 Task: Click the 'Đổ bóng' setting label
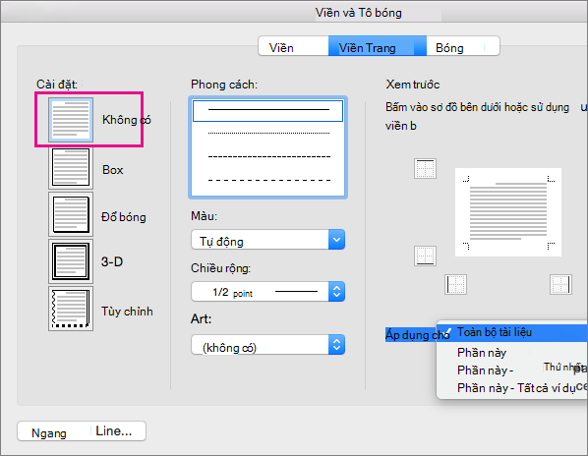[123, 217]
